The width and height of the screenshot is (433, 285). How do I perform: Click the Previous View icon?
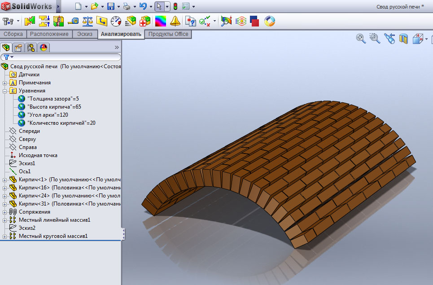point(389,39)
